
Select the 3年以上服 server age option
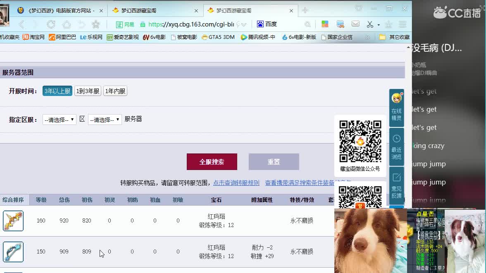tap(57, 91)
